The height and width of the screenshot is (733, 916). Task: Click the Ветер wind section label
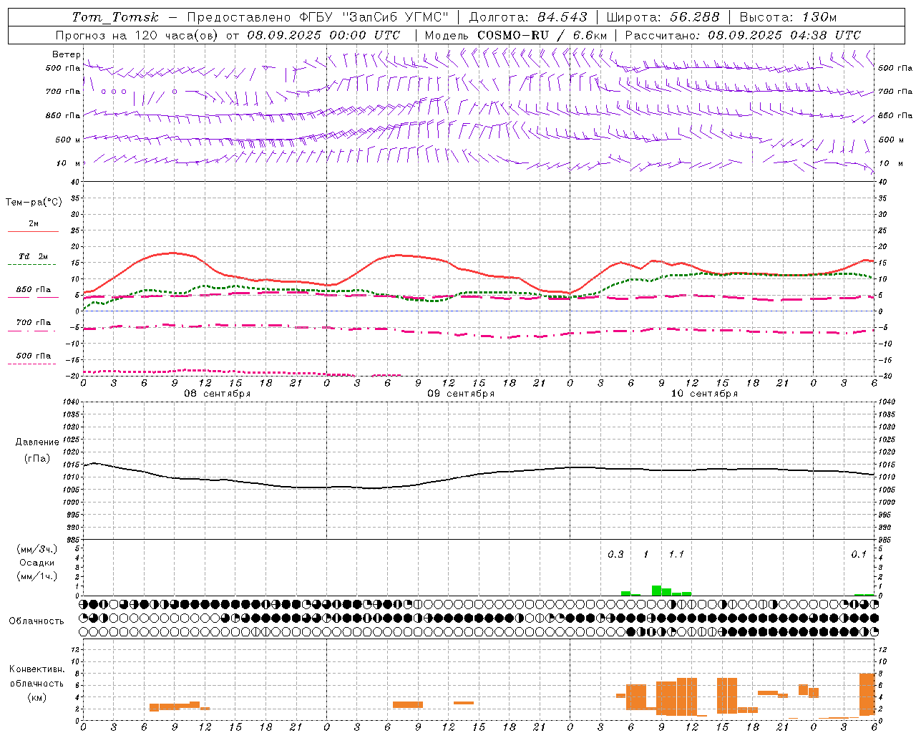tap(67, 54)
